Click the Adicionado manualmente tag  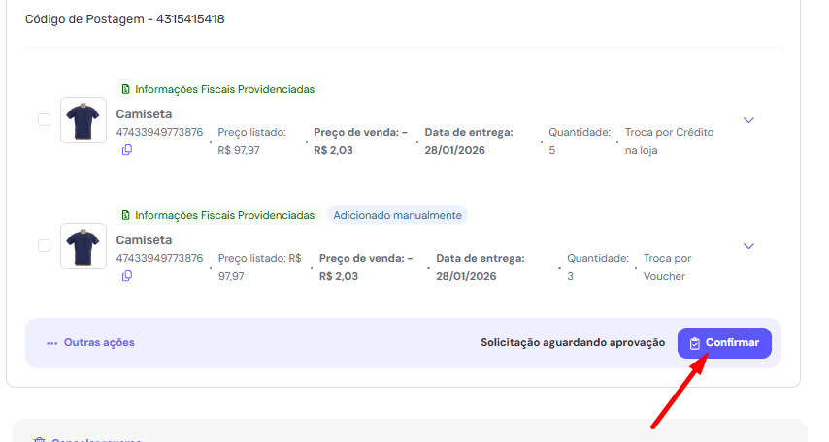(397, 215)
